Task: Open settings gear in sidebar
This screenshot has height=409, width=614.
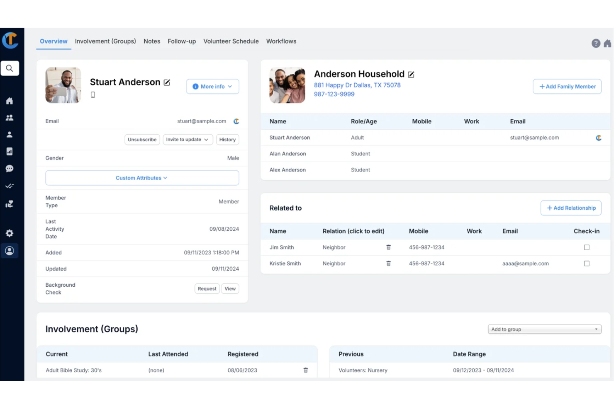Action: [x=10, y=233]
